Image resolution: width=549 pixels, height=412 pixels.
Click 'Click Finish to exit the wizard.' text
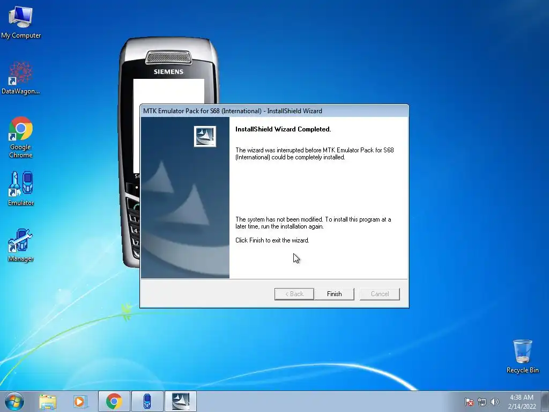272,240
